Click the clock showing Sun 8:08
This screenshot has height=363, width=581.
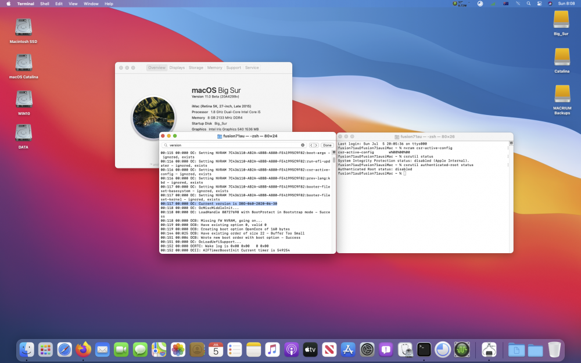[x=566, y=3]
